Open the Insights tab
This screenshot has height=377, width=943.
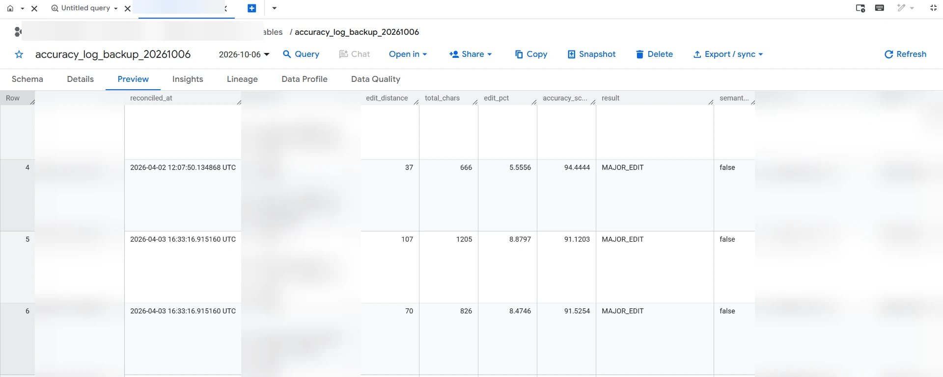coord(188,79)
